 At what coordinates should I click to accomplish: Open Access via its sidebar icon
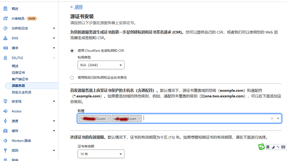pyautogui.click(x=5, y=111)
